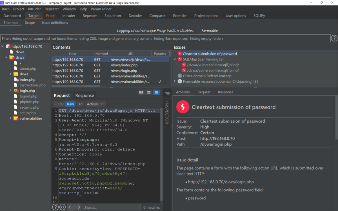This screenshot has height=211, width=338.
Task: Click the nested dvwa subfolder icon
Action: click(16, 74)
